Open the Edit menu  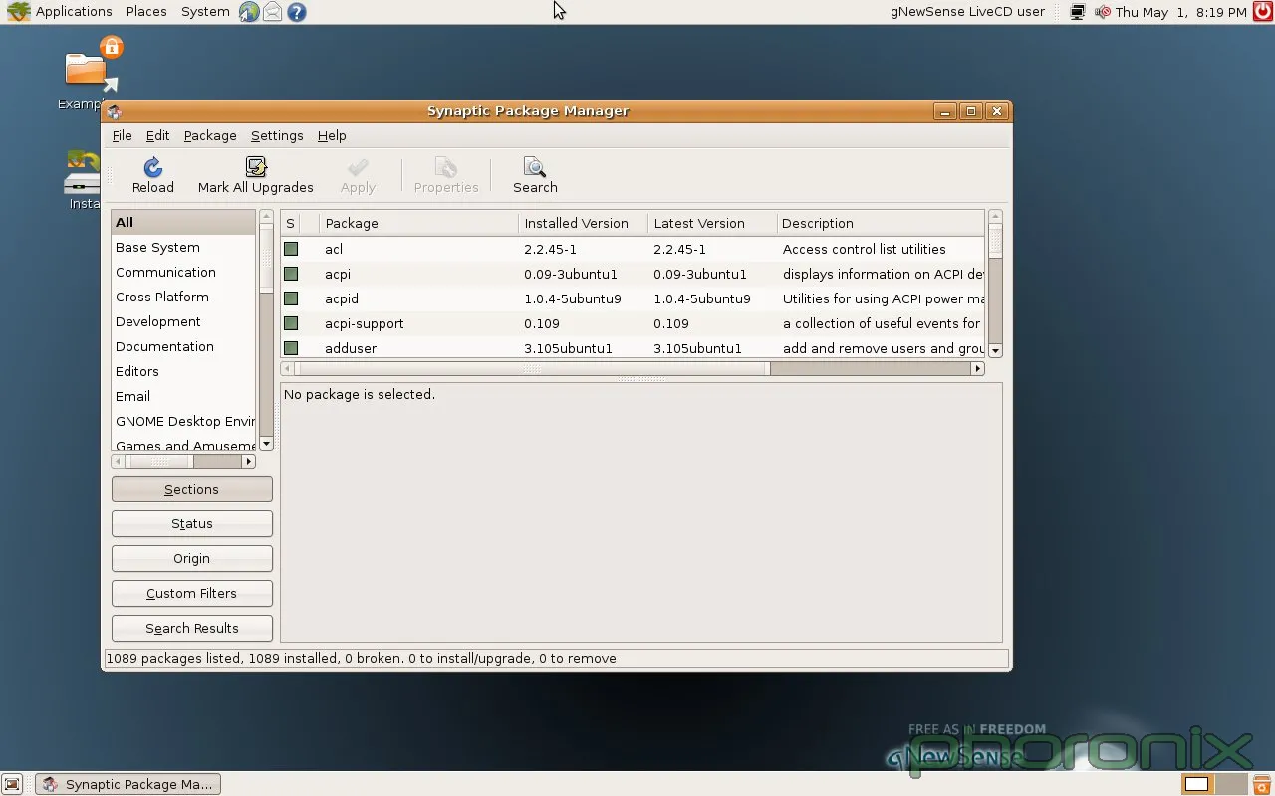tap(157, 135)
